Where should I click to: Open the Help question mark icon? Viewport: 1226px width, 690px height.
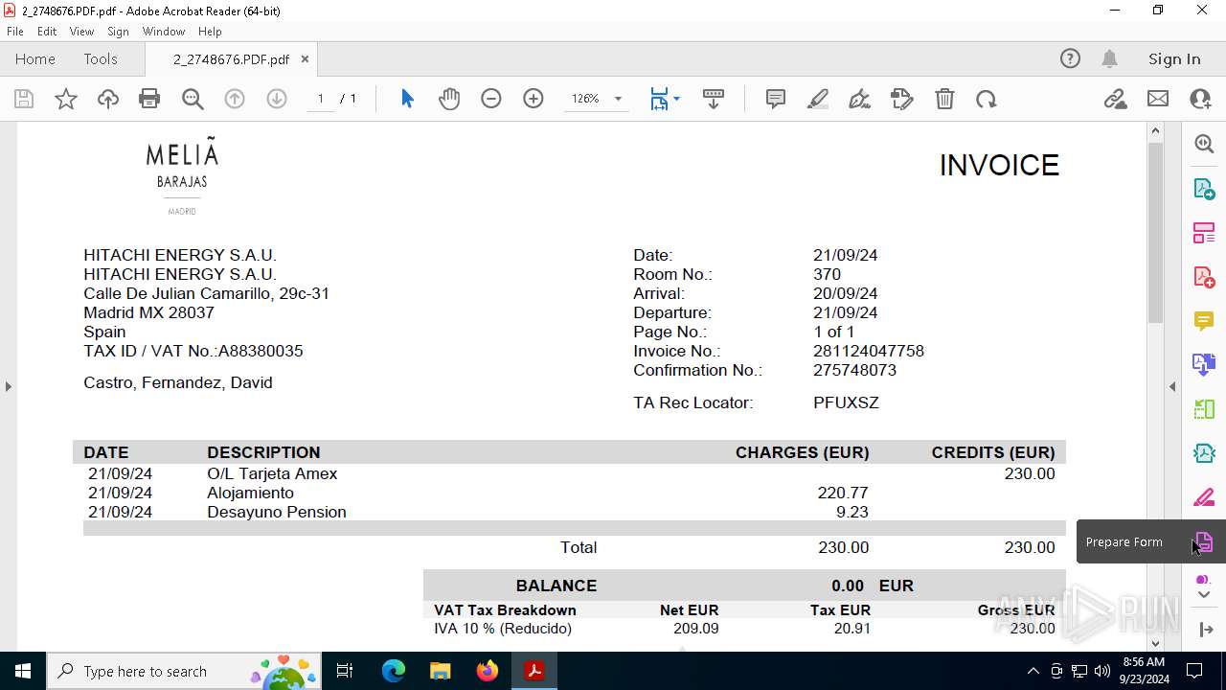[1070, 58]
